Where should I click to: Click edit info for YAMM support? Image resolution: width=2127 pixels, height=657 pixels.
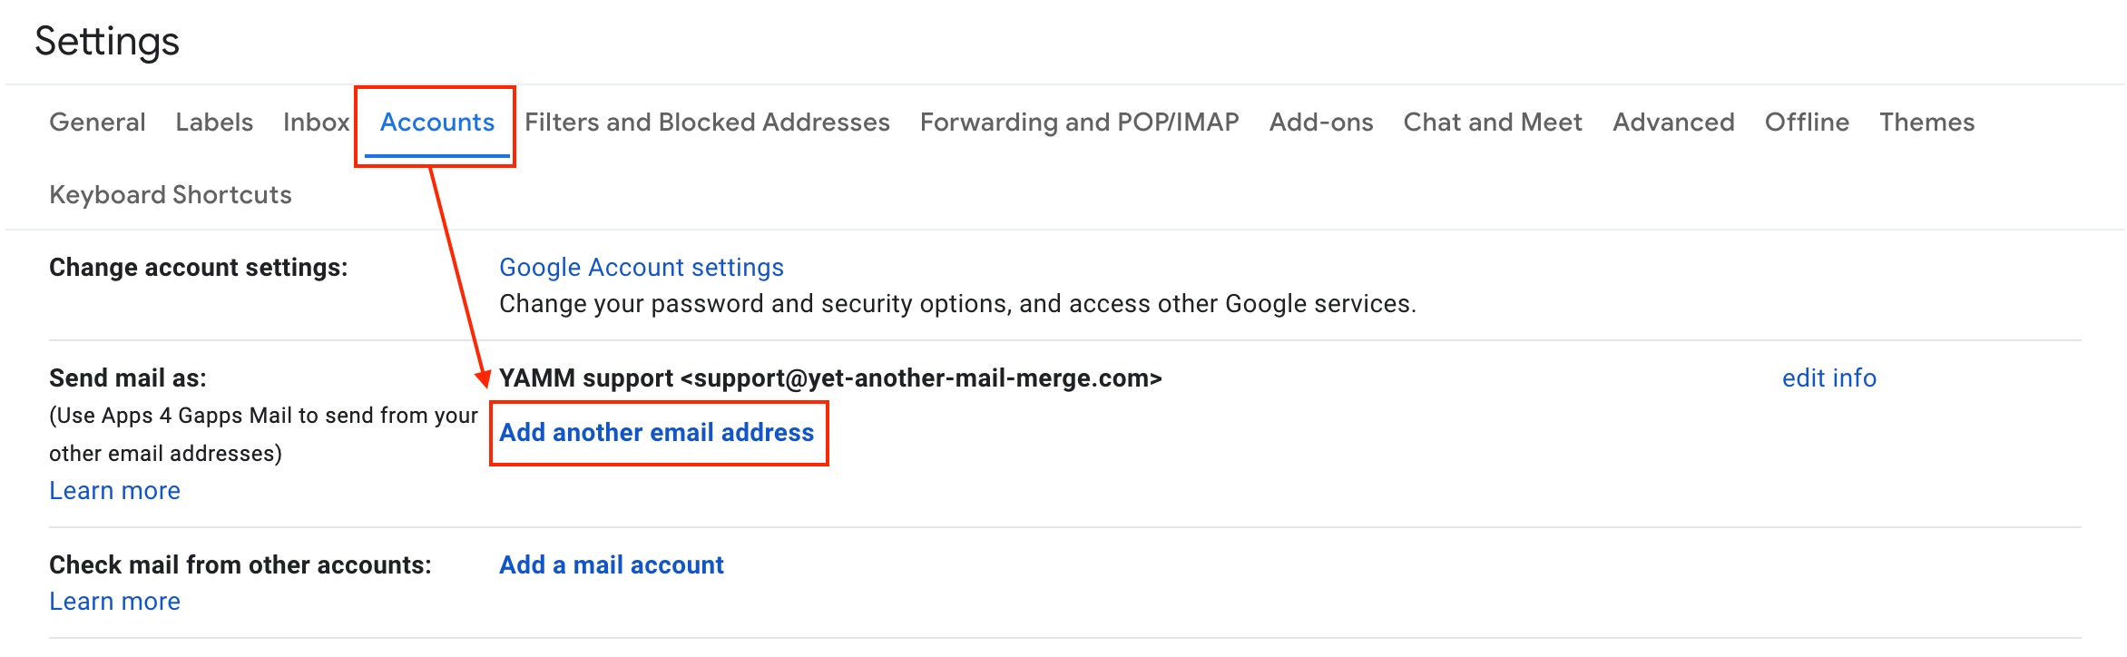pyautogui.click(x=1828, y=378)
